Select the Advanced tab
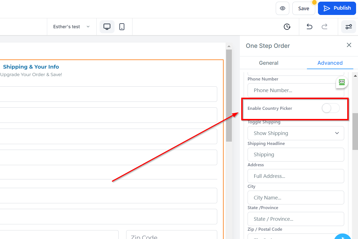Viewport: 358px width, 239px height. click(330, 63)
